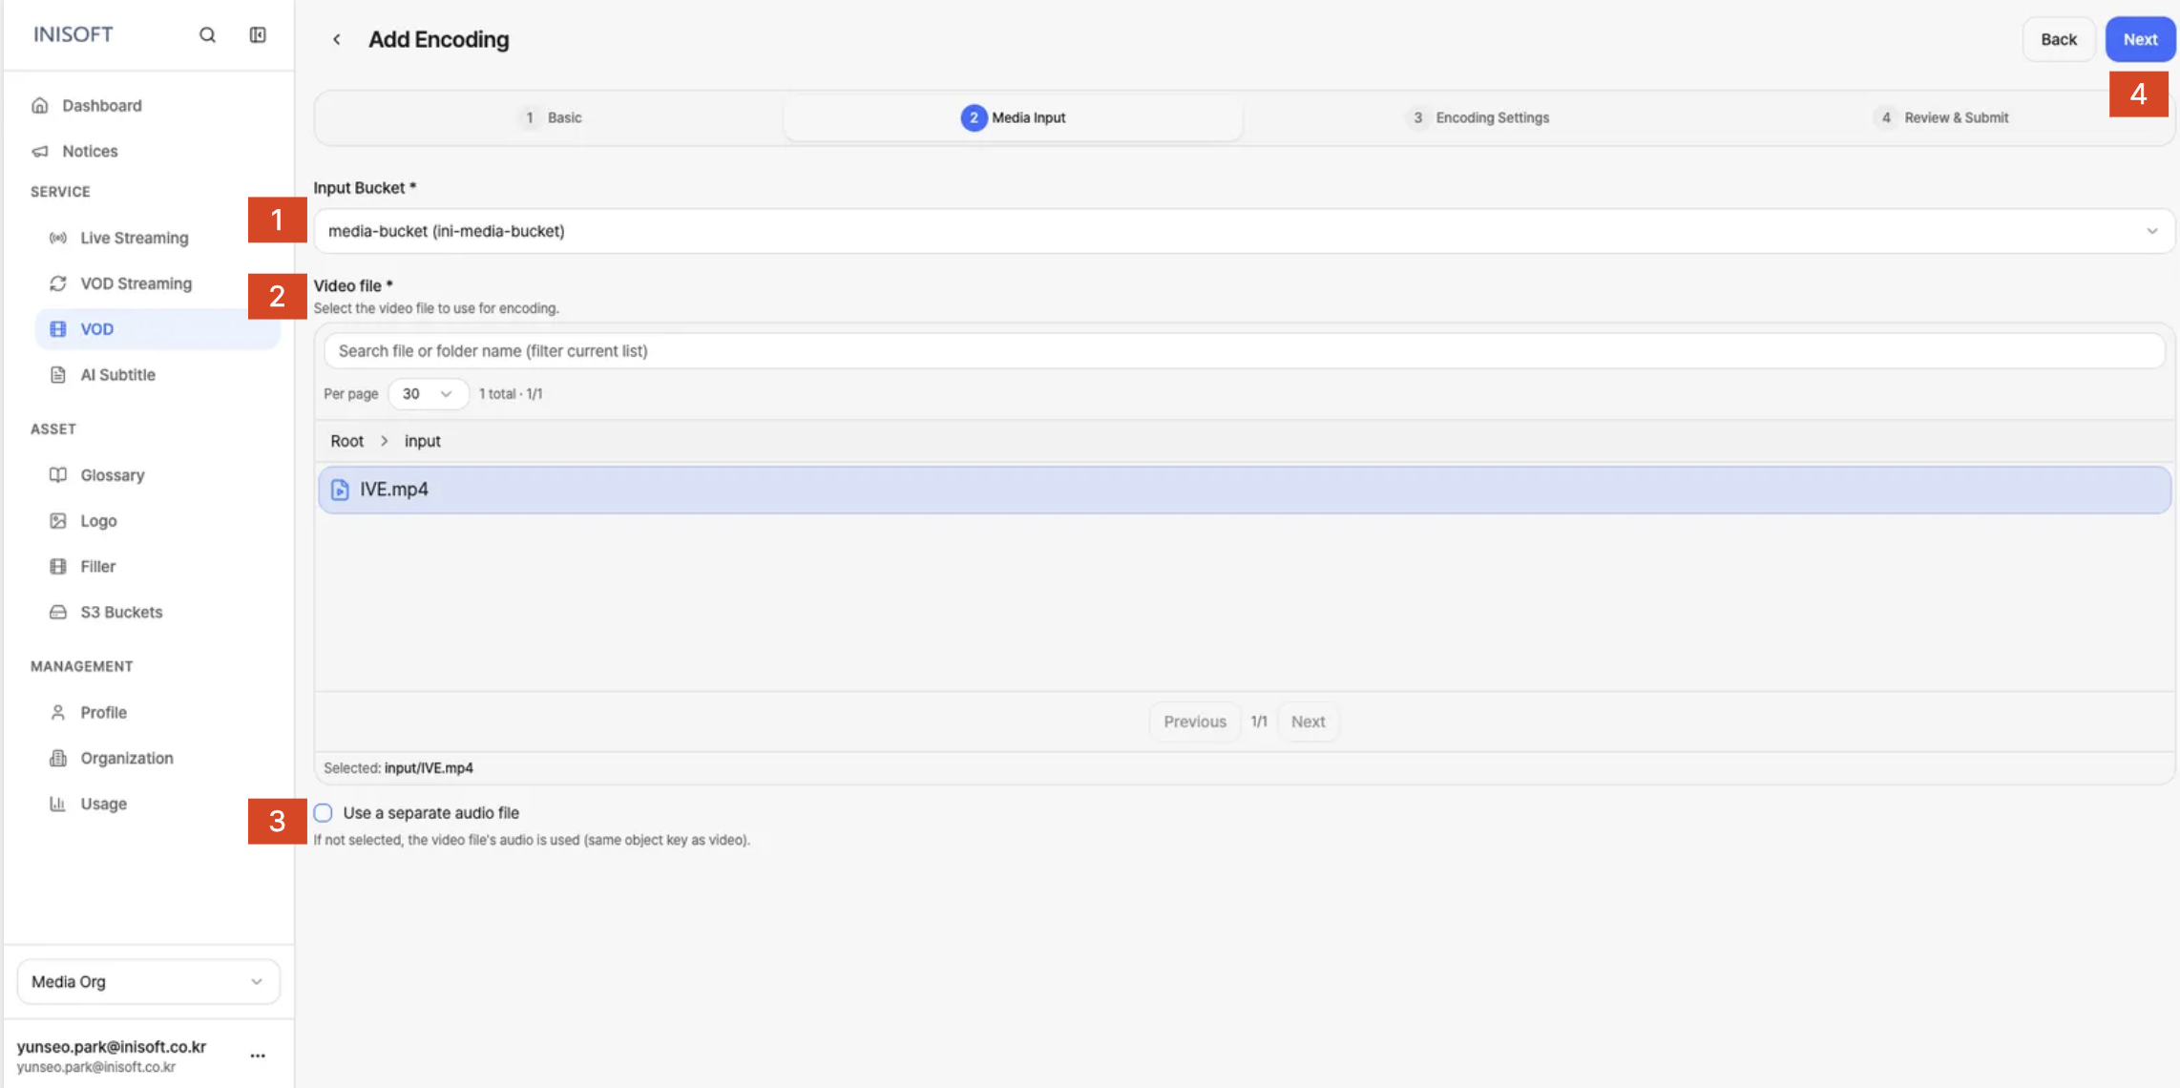2180x1088 pixels.
Task: Open the Input Bucket dropdown
Action: tap(1244, 231)
